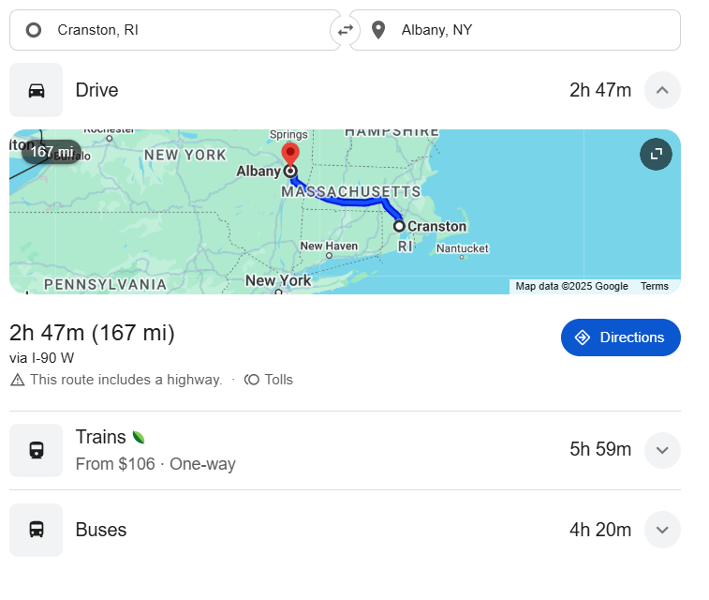Edit the Albany, NY destination field

524,30
